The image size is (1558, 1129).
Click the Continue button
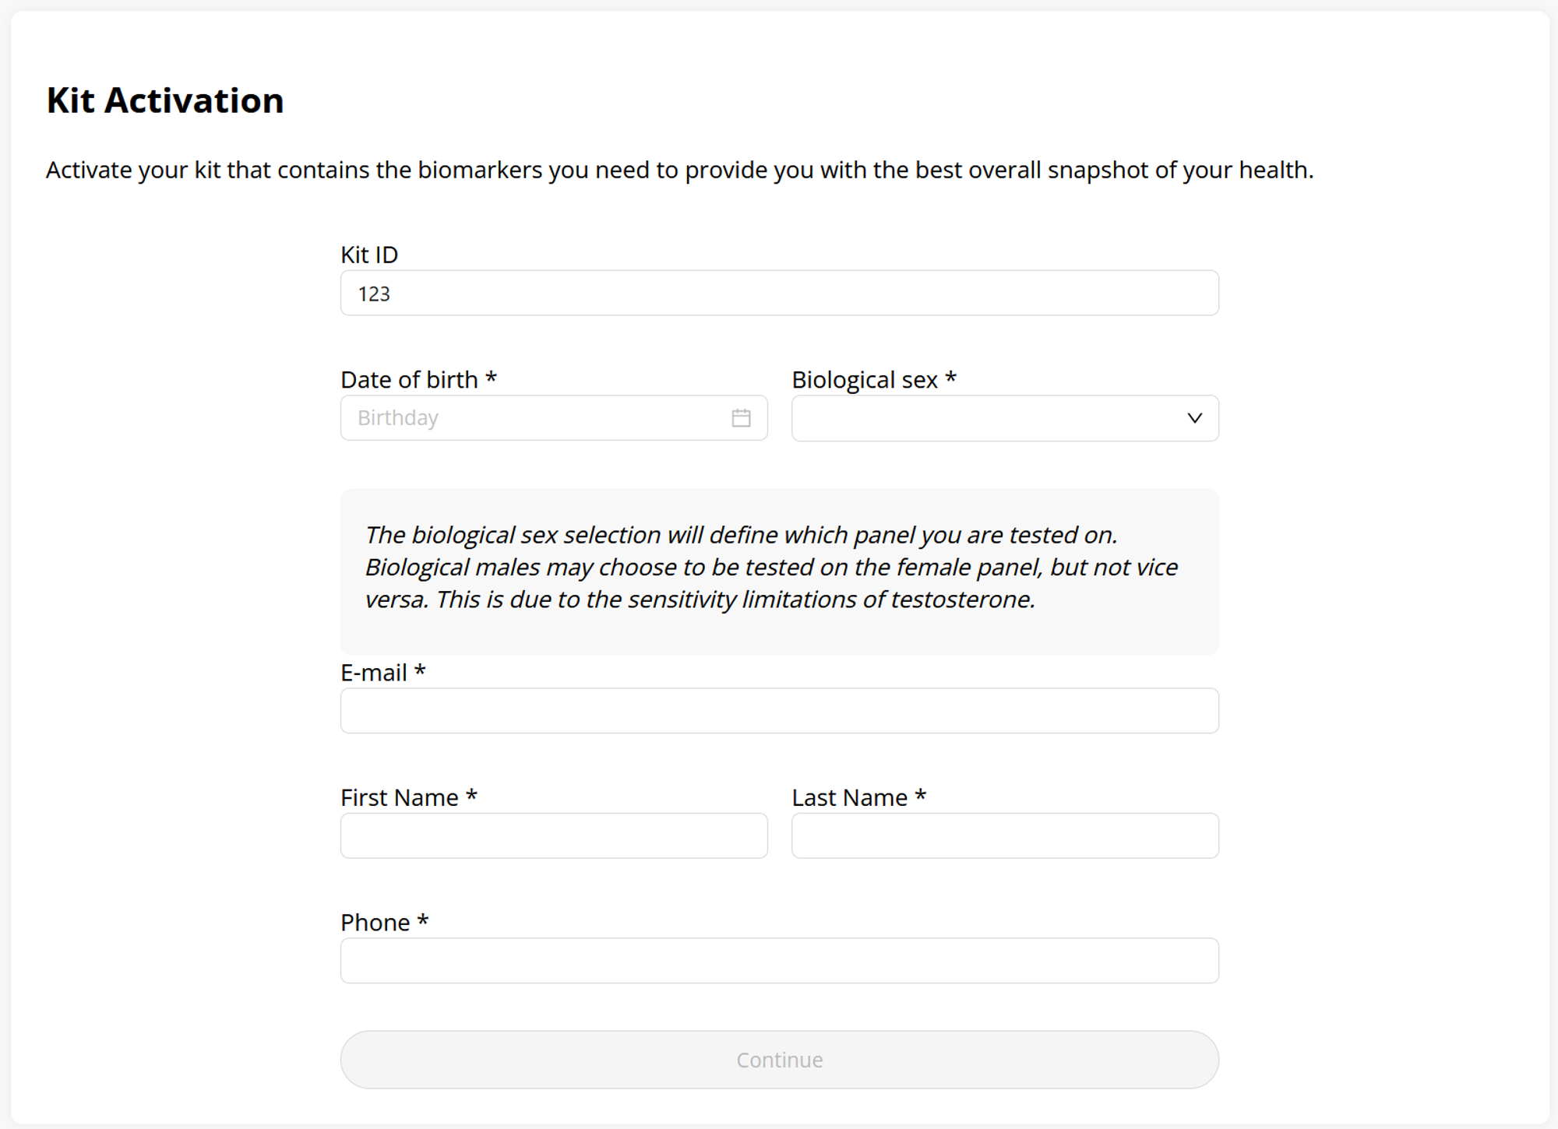[x=779, y=1060]
